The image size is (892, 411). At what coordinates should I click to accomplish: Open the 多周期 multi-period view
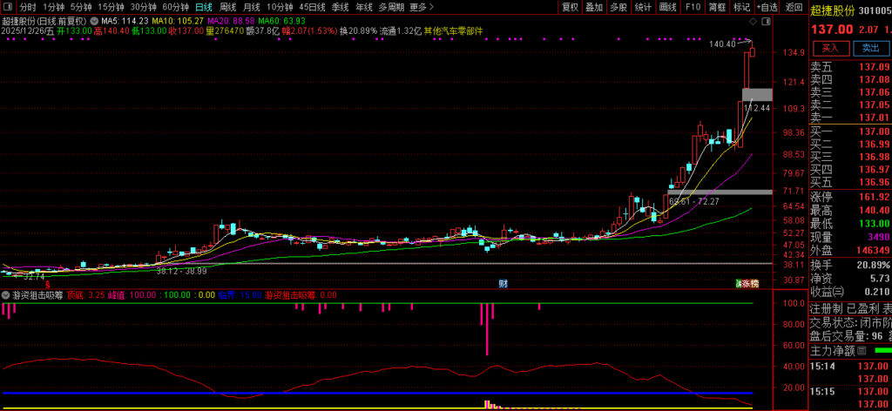click(391, 7)
